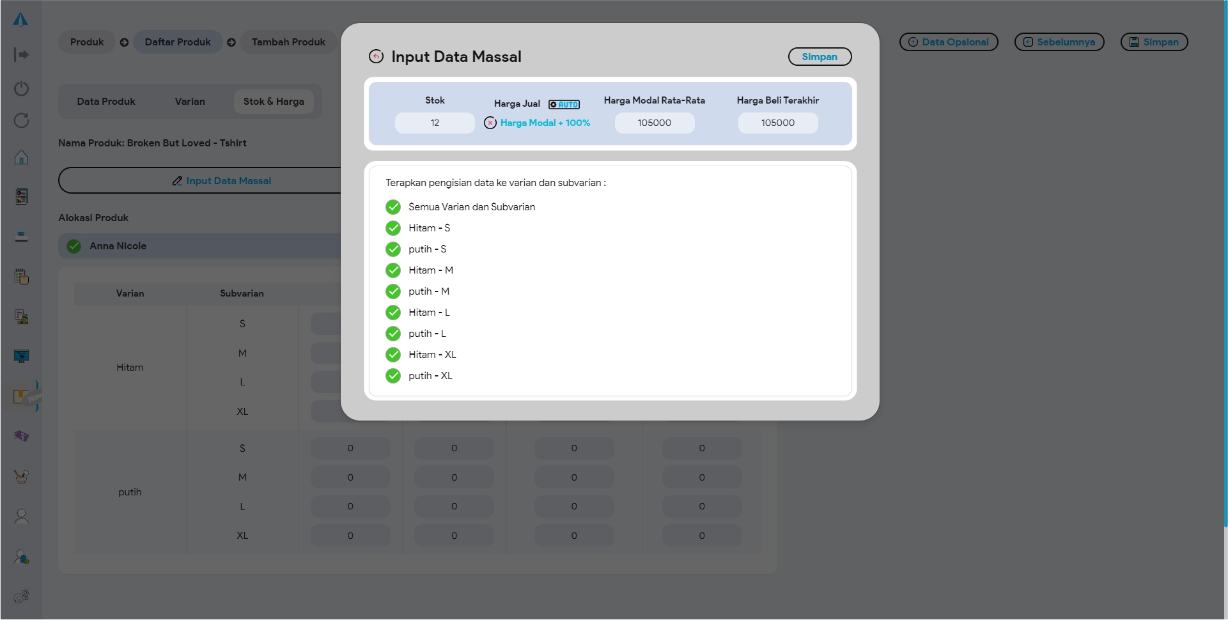
Task: Click the power icon in the sidebar
Action: coord(21,88)
